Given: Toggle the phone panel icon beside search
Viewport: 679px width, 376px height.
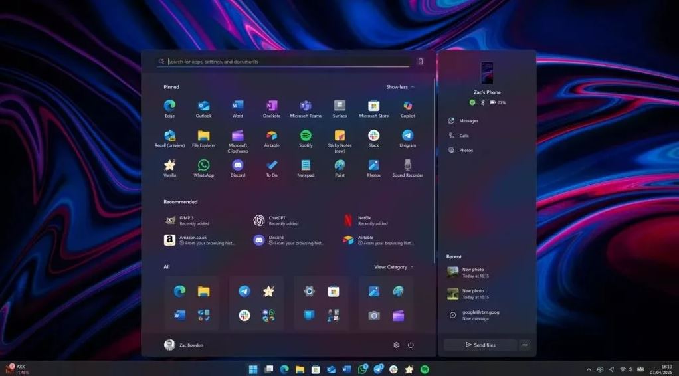Looking at the screenshot, I should tap(421, 62).
